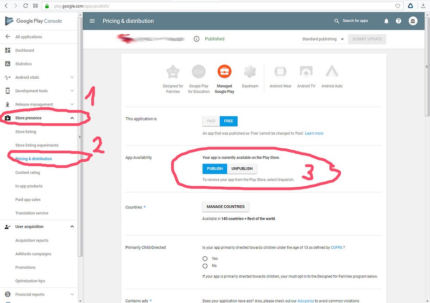
Task: Click the info icon beside Published
Action: 196,39
